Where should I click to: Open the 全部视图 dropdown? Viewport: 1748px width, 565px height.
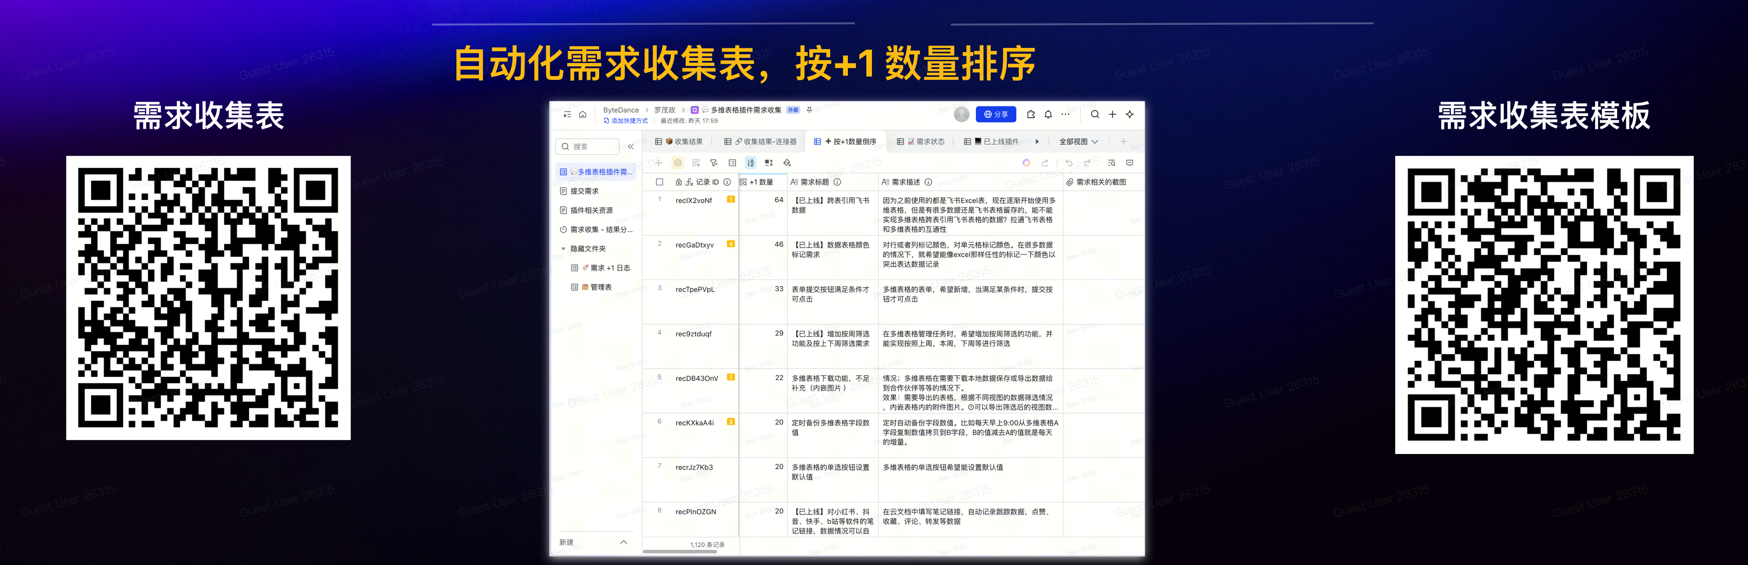(x=1078, y=142)
